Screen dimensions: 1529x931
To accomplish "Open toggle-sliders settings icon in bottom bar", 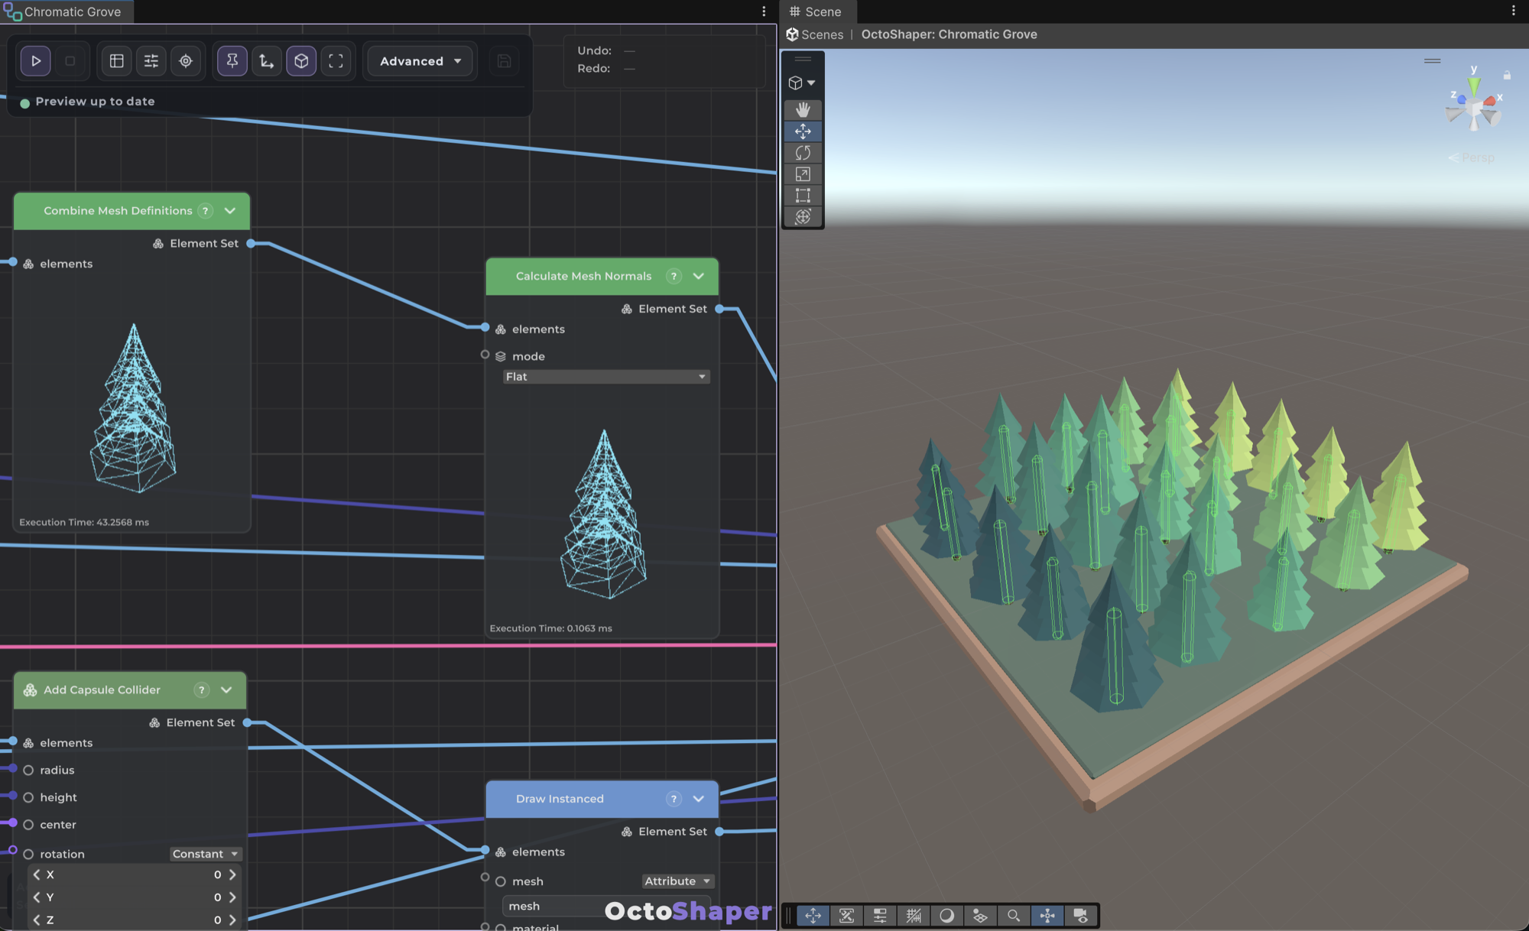I will tap(880, 916).
